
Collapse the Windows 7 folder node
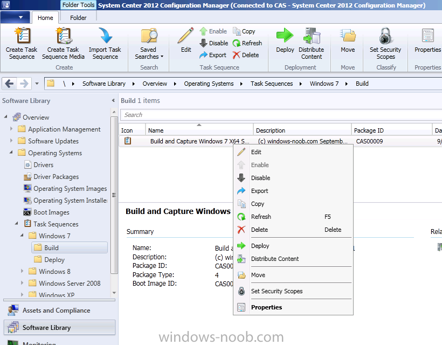22,235
